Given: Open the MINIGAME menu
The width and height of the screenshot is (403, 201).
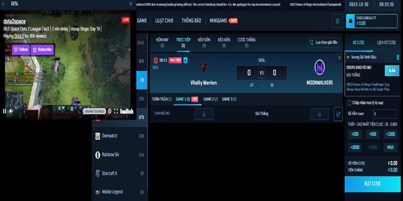Looking at the screenshot, I should point(224,21).
